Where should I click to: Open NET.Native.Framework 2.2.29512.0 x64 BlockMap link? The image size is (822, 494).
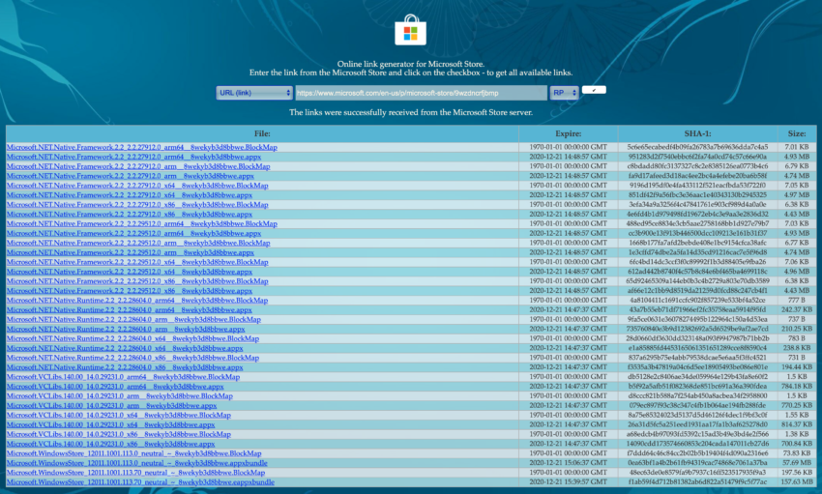click(137, 262)
